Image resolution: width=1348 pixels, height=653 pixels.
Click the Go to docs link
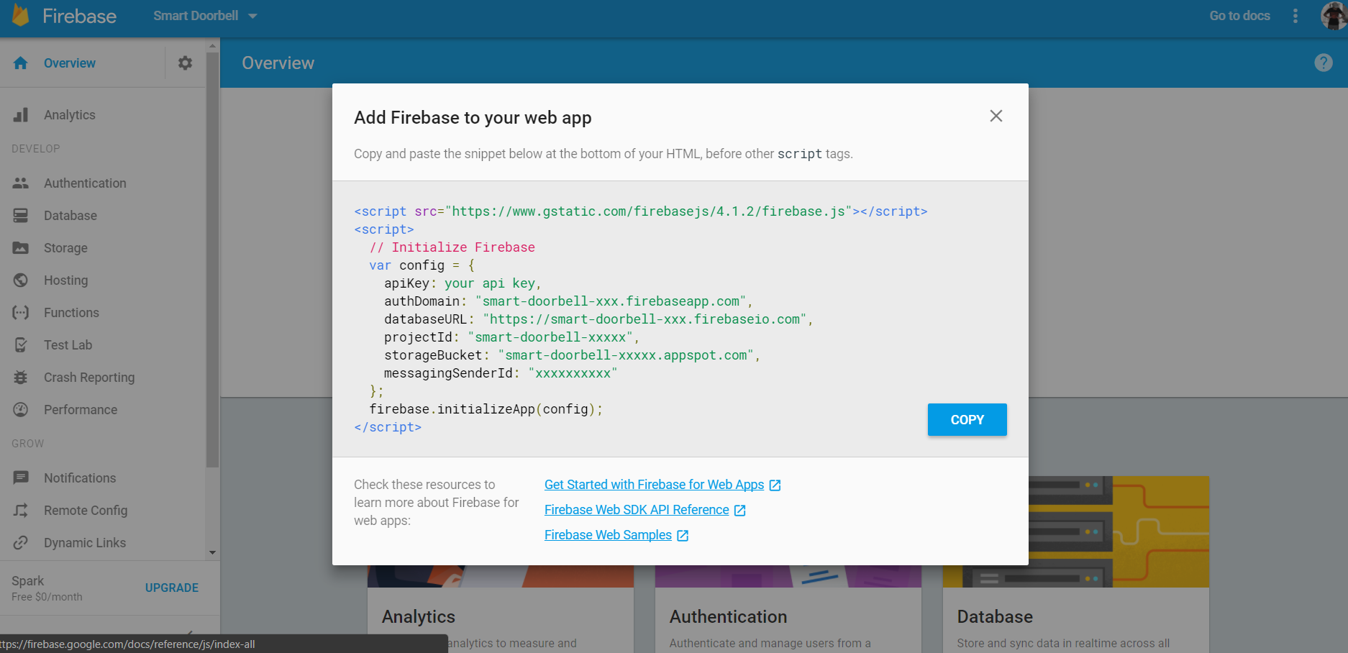tap(1239, 16)
